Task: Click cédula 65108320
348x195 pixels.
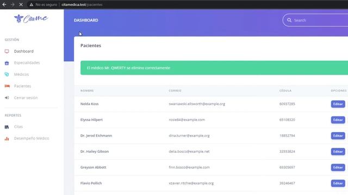Action: point(287,120)
